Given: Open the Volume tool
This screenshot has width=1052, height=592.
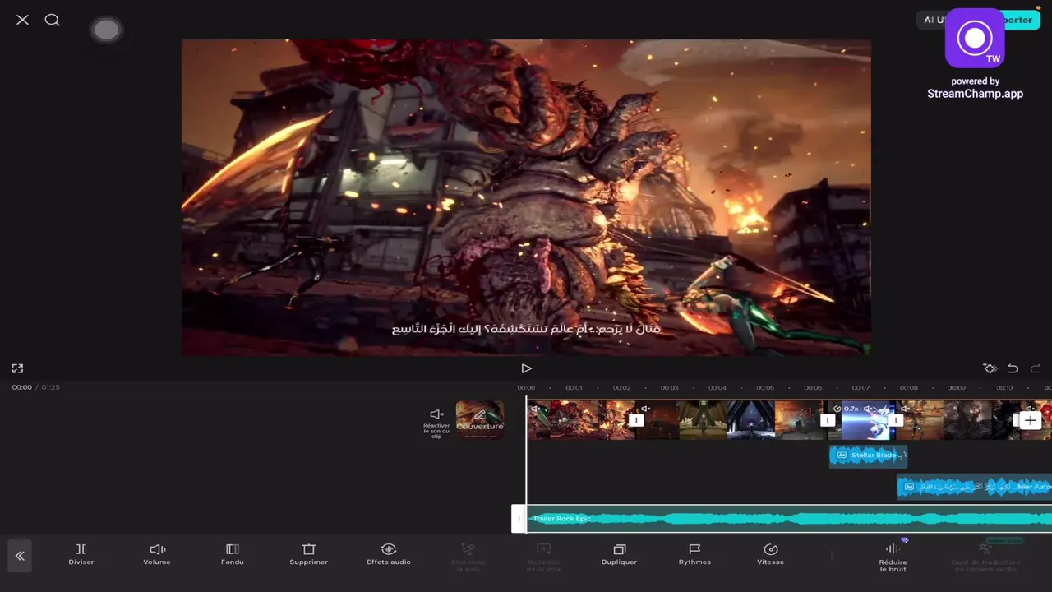Looking at the screenshot, I should pos(157,554).
